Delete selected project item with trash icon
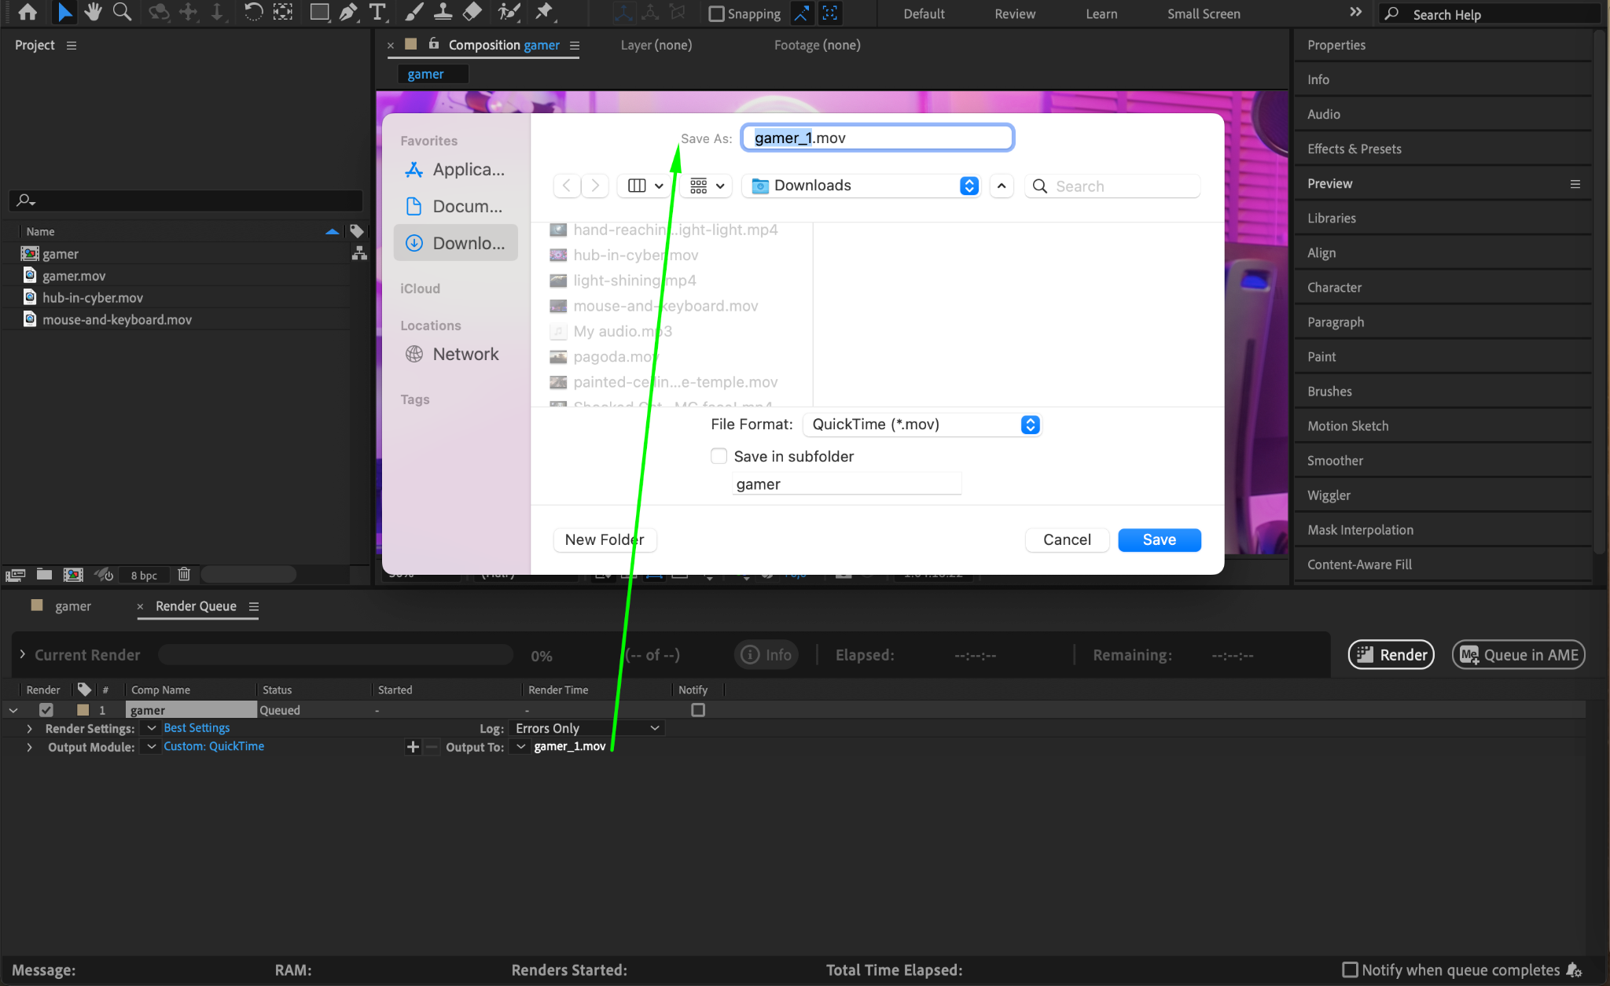This screenshot has height=986, width=1610. point(184,575)
